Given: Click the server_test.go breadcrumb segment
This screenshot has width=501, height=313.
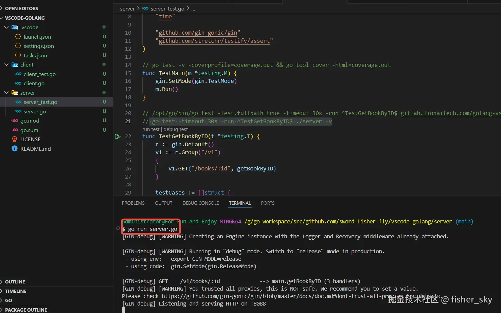Looking at the screenshot, I should (167, 8).
